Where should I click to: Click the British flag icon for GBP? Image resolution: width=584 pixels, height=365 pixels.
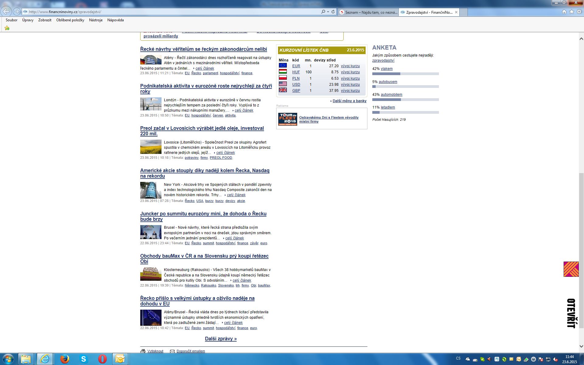coord(283,90)
